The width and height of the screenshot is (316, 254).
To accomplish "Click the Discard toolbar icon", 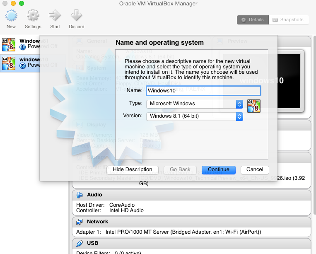I will pos(76,17).
